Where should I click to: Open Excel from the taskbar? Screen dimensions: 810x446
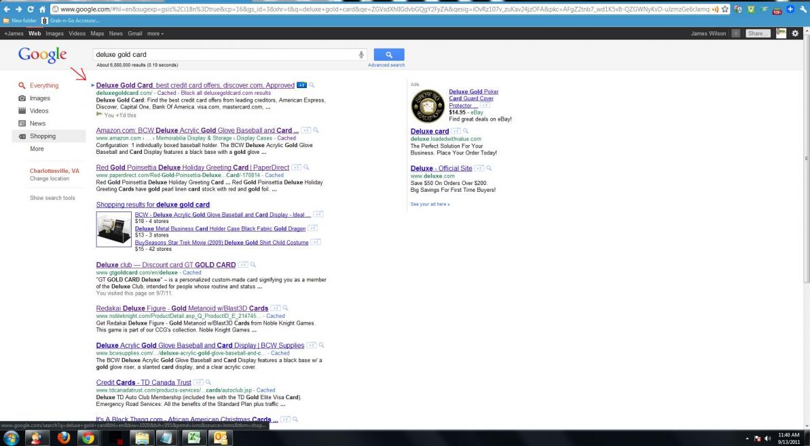tap(194, 439)
